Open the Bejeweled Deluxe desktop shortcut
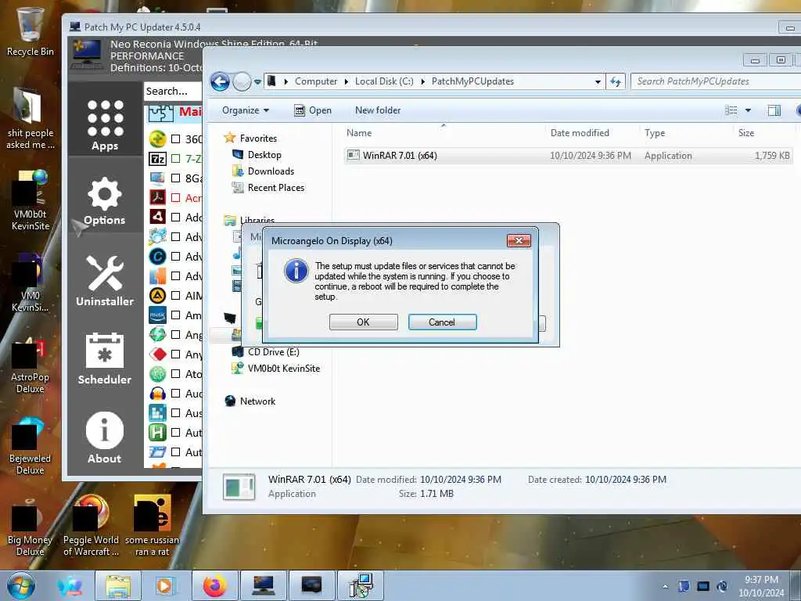 coord(31,447)
